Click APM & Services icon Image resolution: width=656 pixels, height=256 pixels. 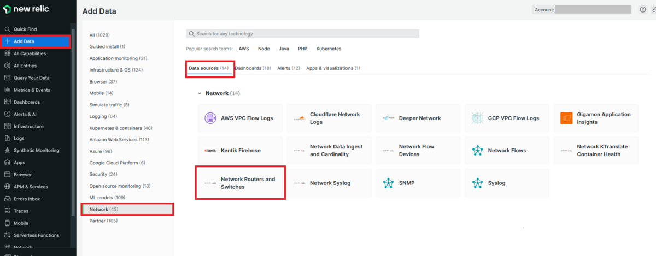7,187
